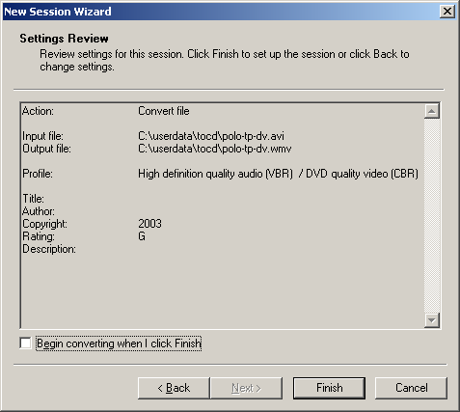Click the Action Convert file line

(x=106, y=111)
